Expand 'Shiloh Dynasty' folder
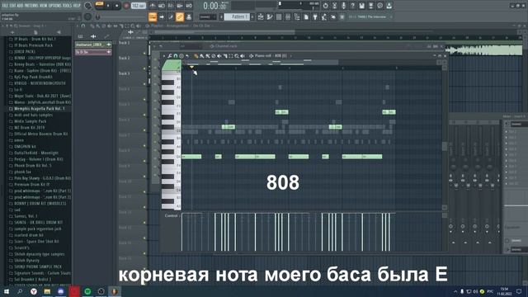 (x=26, y=261)
